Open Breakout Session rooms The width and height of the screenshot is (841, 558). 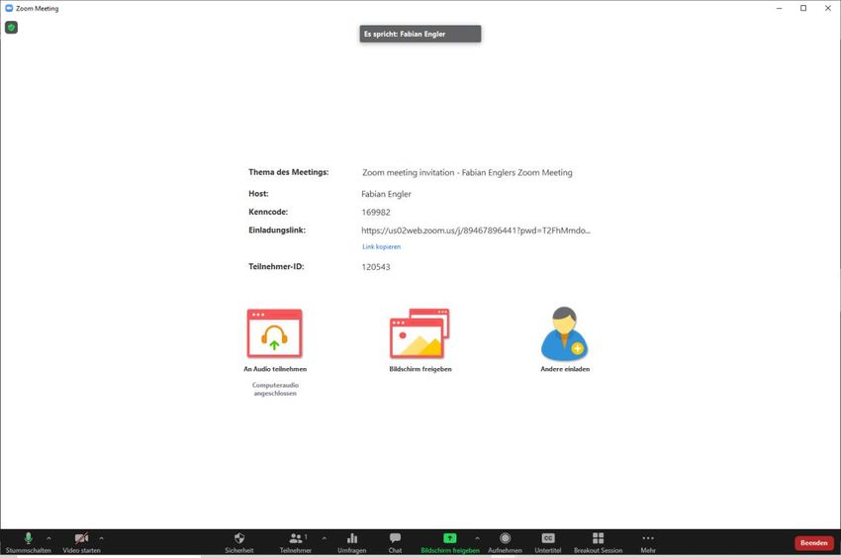(x=598, y=542)
